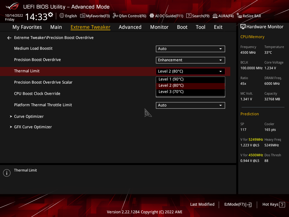Click CPU/Memory heading in Hardware Monitor

click(252, 37)
